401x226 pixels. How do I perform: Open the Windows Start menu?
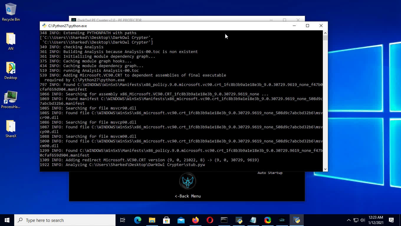7,220
